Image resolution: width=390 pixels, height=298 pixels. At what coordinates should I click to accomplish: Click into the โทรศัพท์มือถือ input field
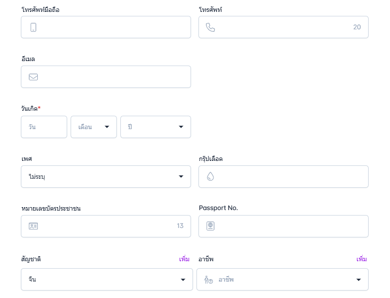click(x=112, y=27)
